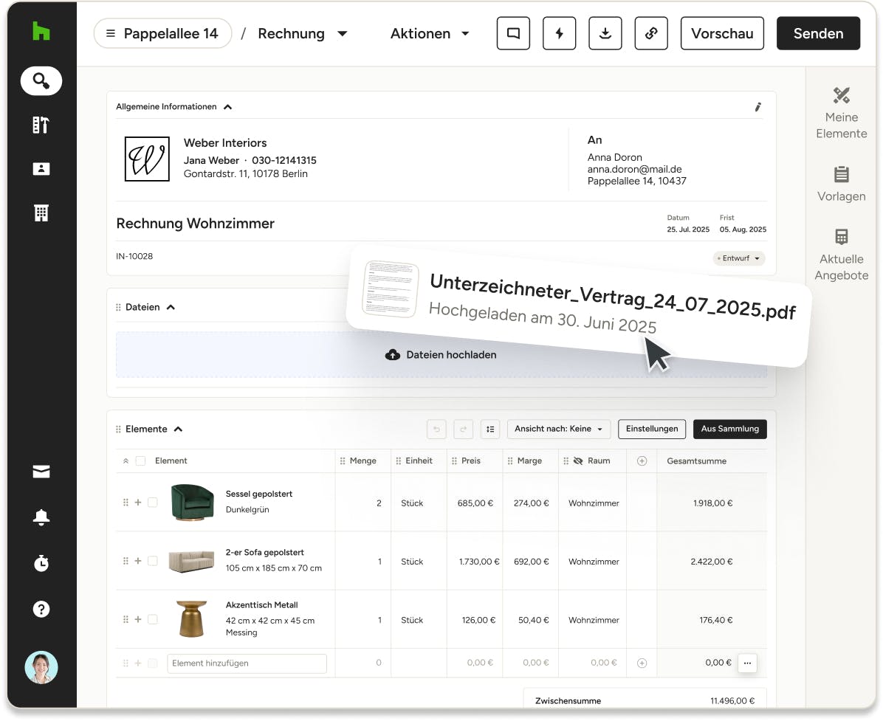Toggle the select-all checkbox beside Element header
This screenshot has height=721, width=883.
140,460
